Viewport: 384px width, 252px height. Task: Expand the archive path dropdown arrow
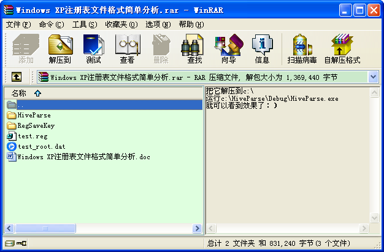[x=373, y=77]
